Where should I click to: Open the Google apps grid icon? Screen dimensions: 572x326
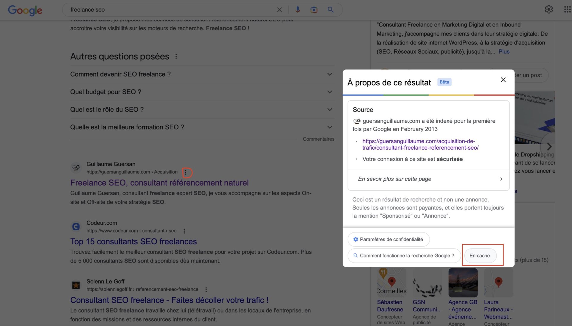coord(567,10)
